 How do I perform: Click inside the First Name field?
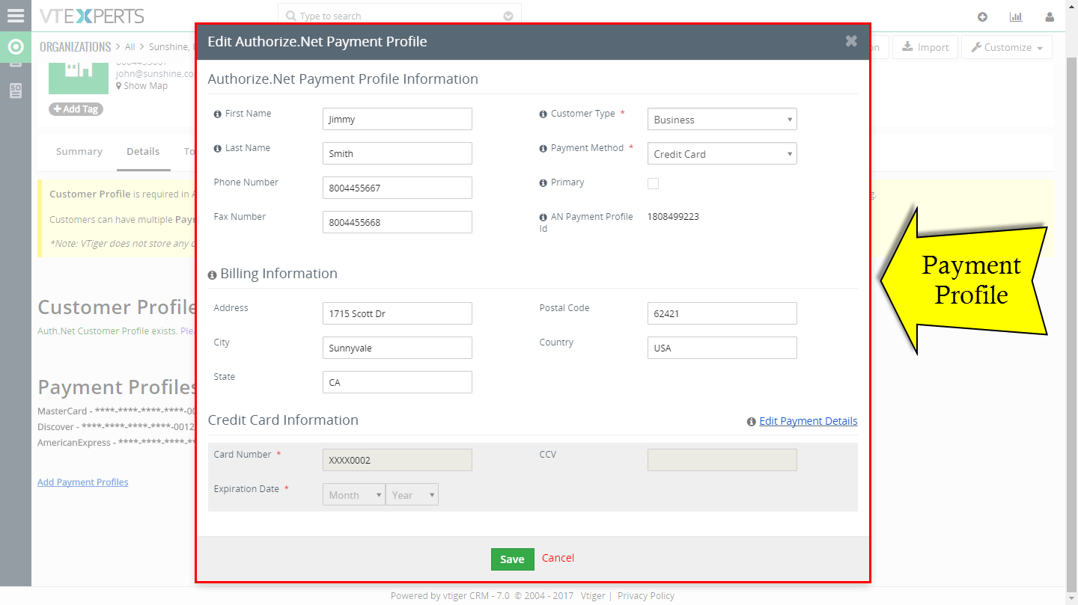(x=397, y=118)
